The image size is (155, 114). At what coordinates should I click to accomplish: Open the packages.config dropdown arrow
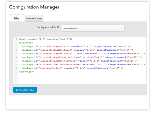[x=121, y=28]
